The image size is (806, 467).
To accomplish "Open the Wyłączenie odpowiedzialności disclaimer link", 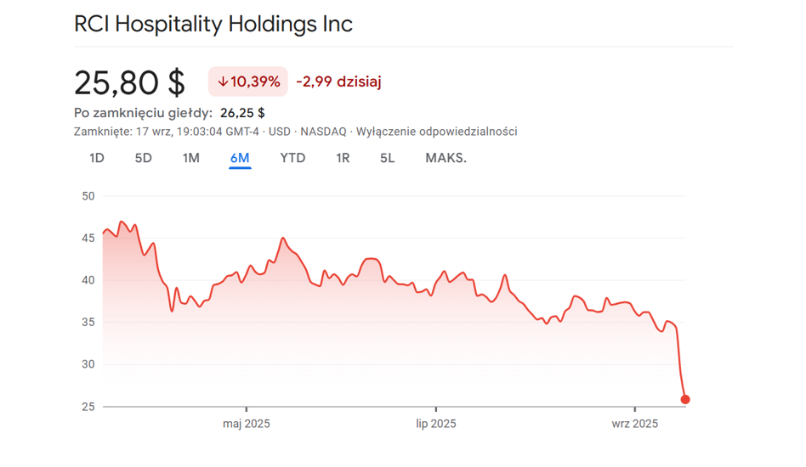I will tap(436, 132).
